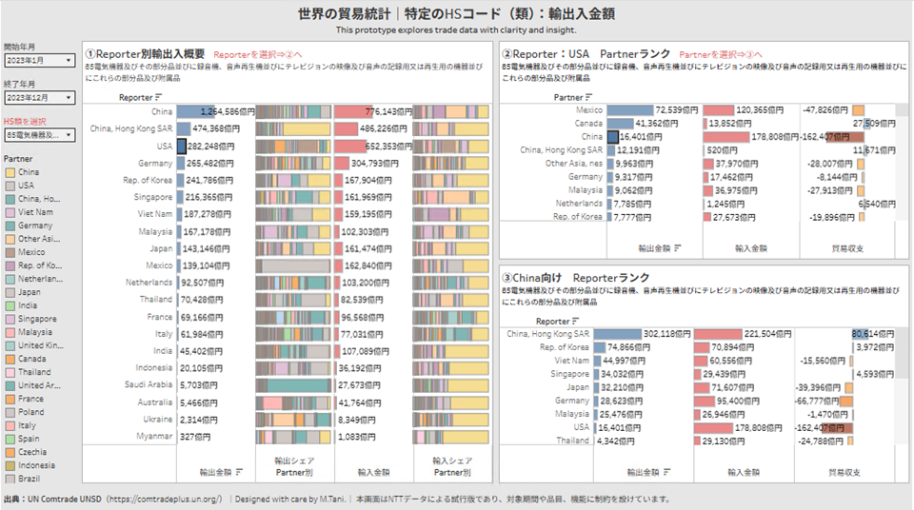Click the 輸出金額 sort icon under panel ②

pyautogui.click(x=679, y=247)
